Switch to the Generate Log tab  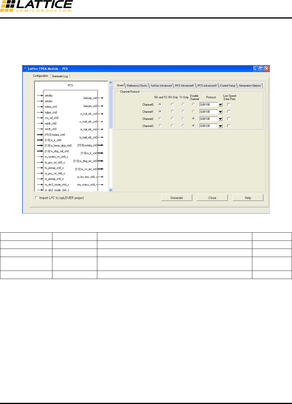(x=60, y=76)
